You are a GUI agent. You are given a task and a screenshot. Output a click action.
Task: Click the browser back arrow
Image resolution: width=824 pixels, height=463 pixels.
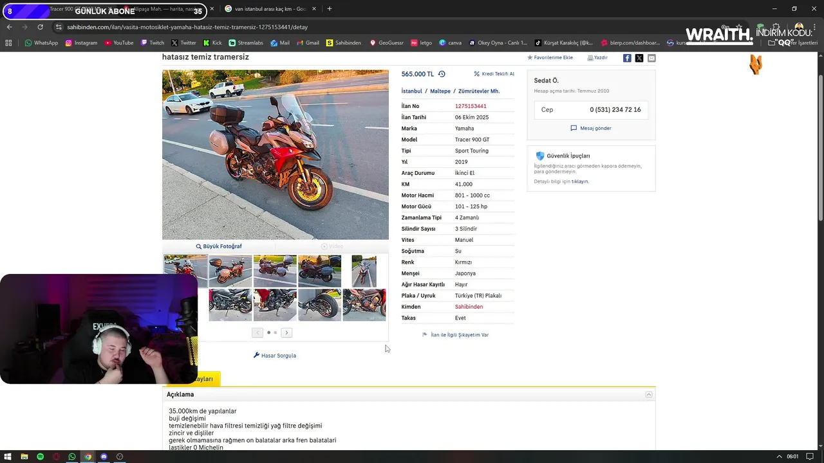coord(9,27)
